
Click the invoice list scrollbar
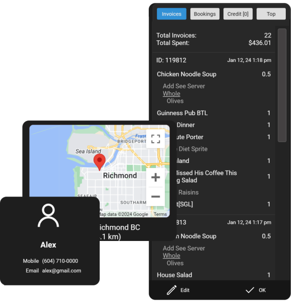pos(282,85)
